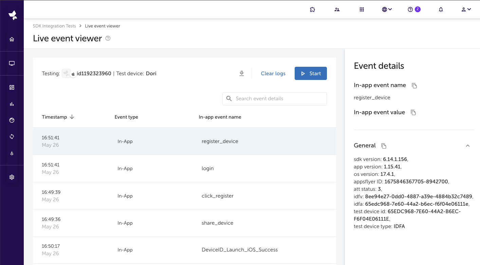Download the event logs

click(242, 74)
